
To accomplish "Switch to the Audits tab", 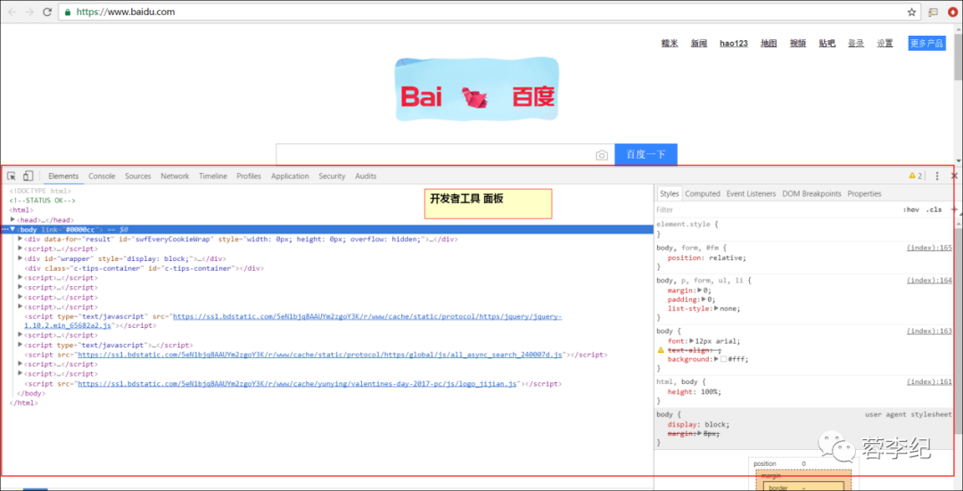I will (x=366, y=176).
